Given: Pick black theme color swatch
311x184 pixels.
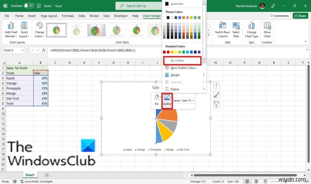Looking at the screenshot, I should [x=168, y=18].
